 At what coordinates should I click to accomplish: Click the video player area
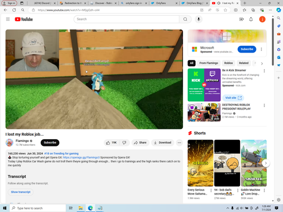[x=94, y=79]
